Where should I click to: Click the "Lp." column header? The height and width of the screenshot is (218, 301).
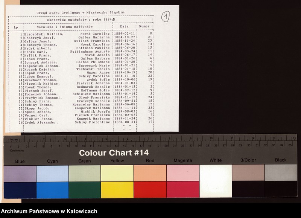(x=17, y=27)
